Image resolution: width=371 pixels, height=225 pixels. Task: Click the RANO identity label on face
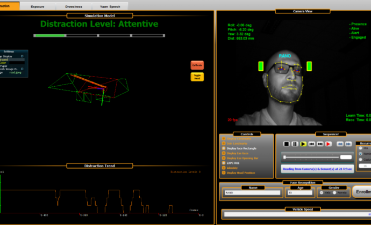(285, 56)
